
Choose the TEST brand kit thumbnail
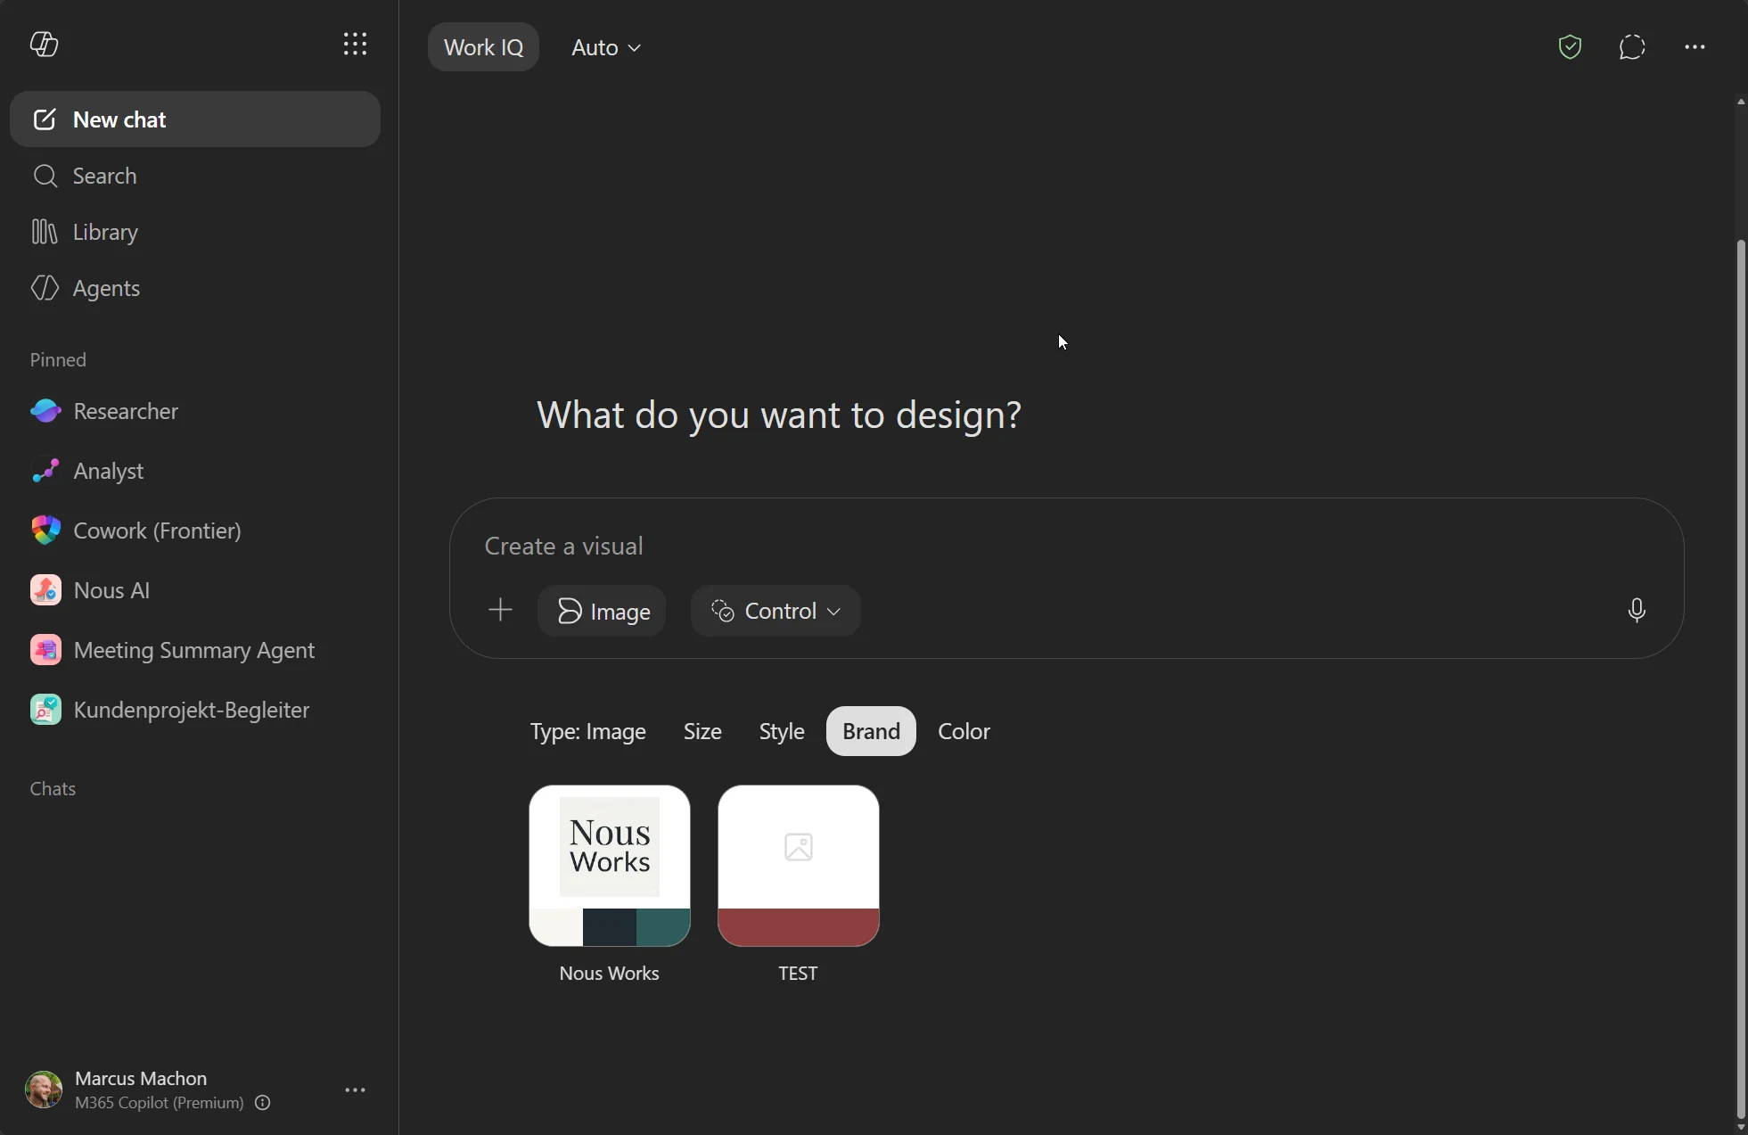pyautogui.click(x=799, y=865)
